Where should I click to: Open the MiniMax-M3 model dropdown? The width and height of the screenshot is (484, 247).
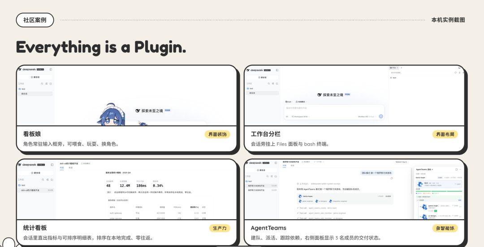pyautogui.click(x=368, y=116)
